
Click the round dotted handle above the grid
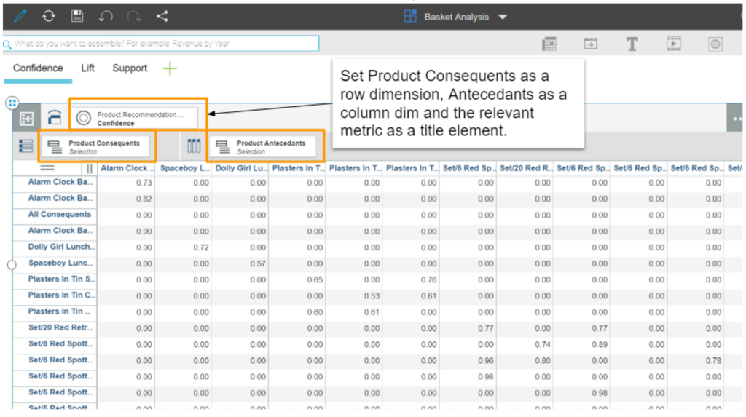click(12, 103)
